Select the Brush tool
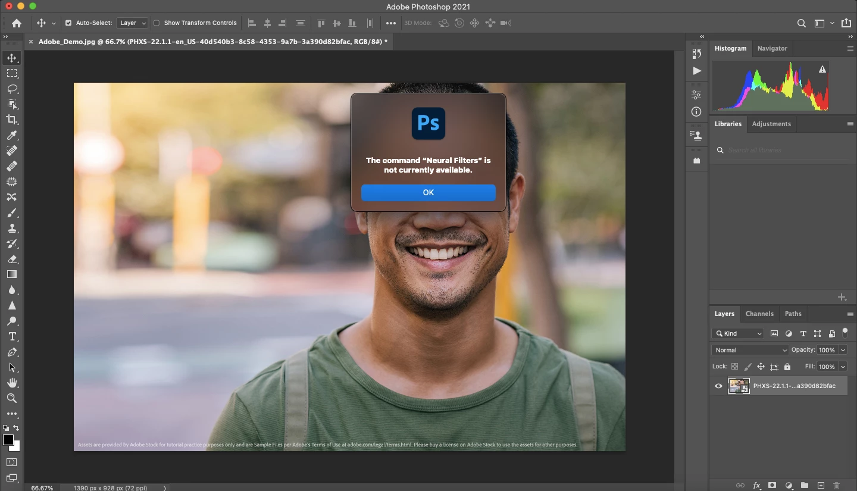Screen dimensions: 857x491 pyautogui.click(x=12, y=212)
